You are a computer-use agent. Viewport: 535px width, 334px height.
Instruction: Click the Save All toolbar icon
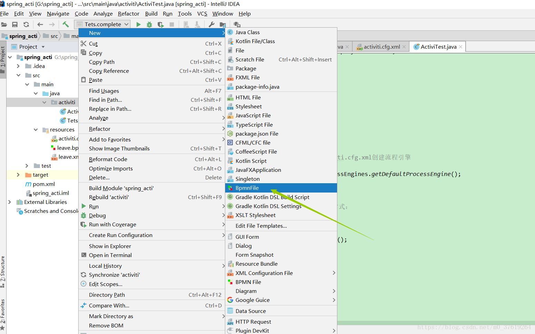tap(15, 24)
